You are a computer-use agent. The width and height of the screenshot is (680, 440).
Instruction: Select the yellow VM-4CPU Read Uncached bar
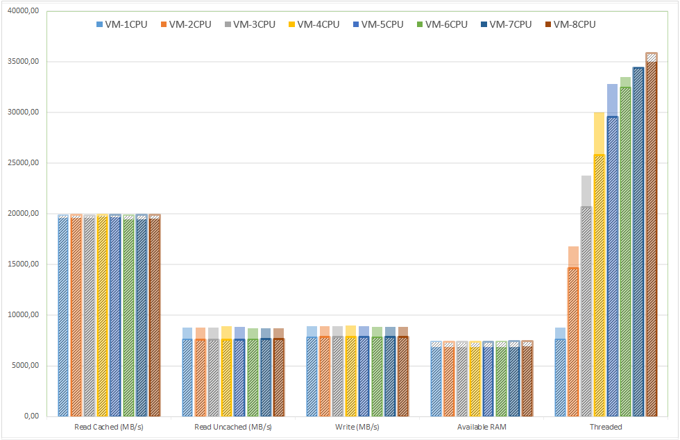226,371
